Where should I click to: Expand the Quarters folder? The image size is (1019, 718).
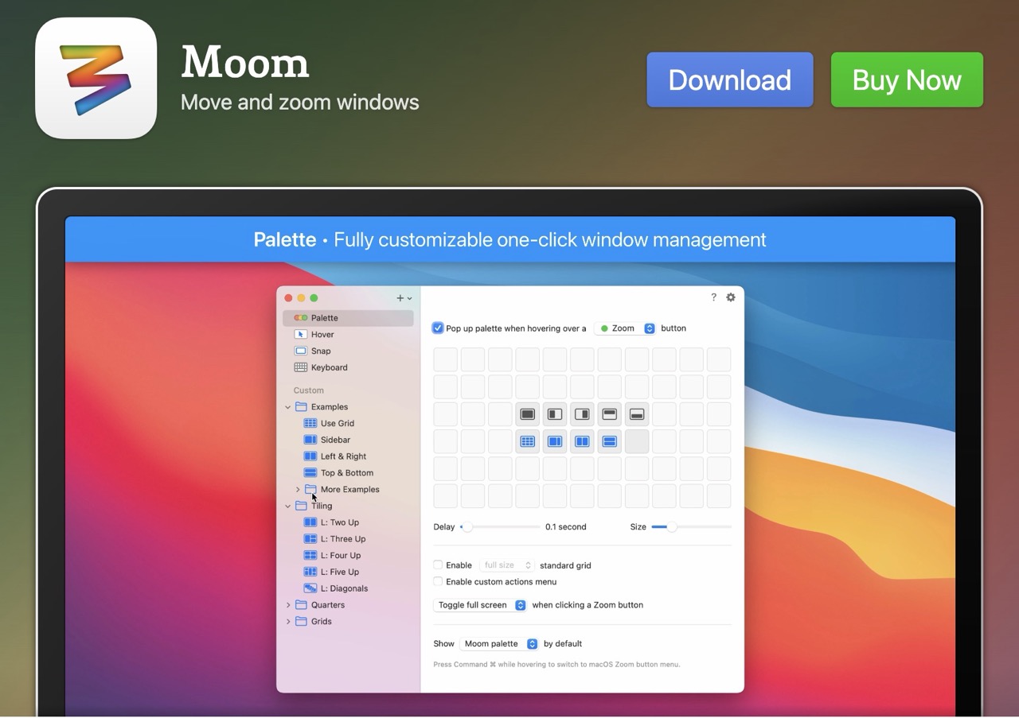(288, 605)
